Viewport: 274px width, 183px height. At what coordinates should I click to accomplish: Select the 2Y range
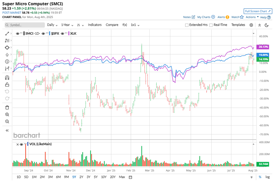pyautogui.click(x=81, y=177)
